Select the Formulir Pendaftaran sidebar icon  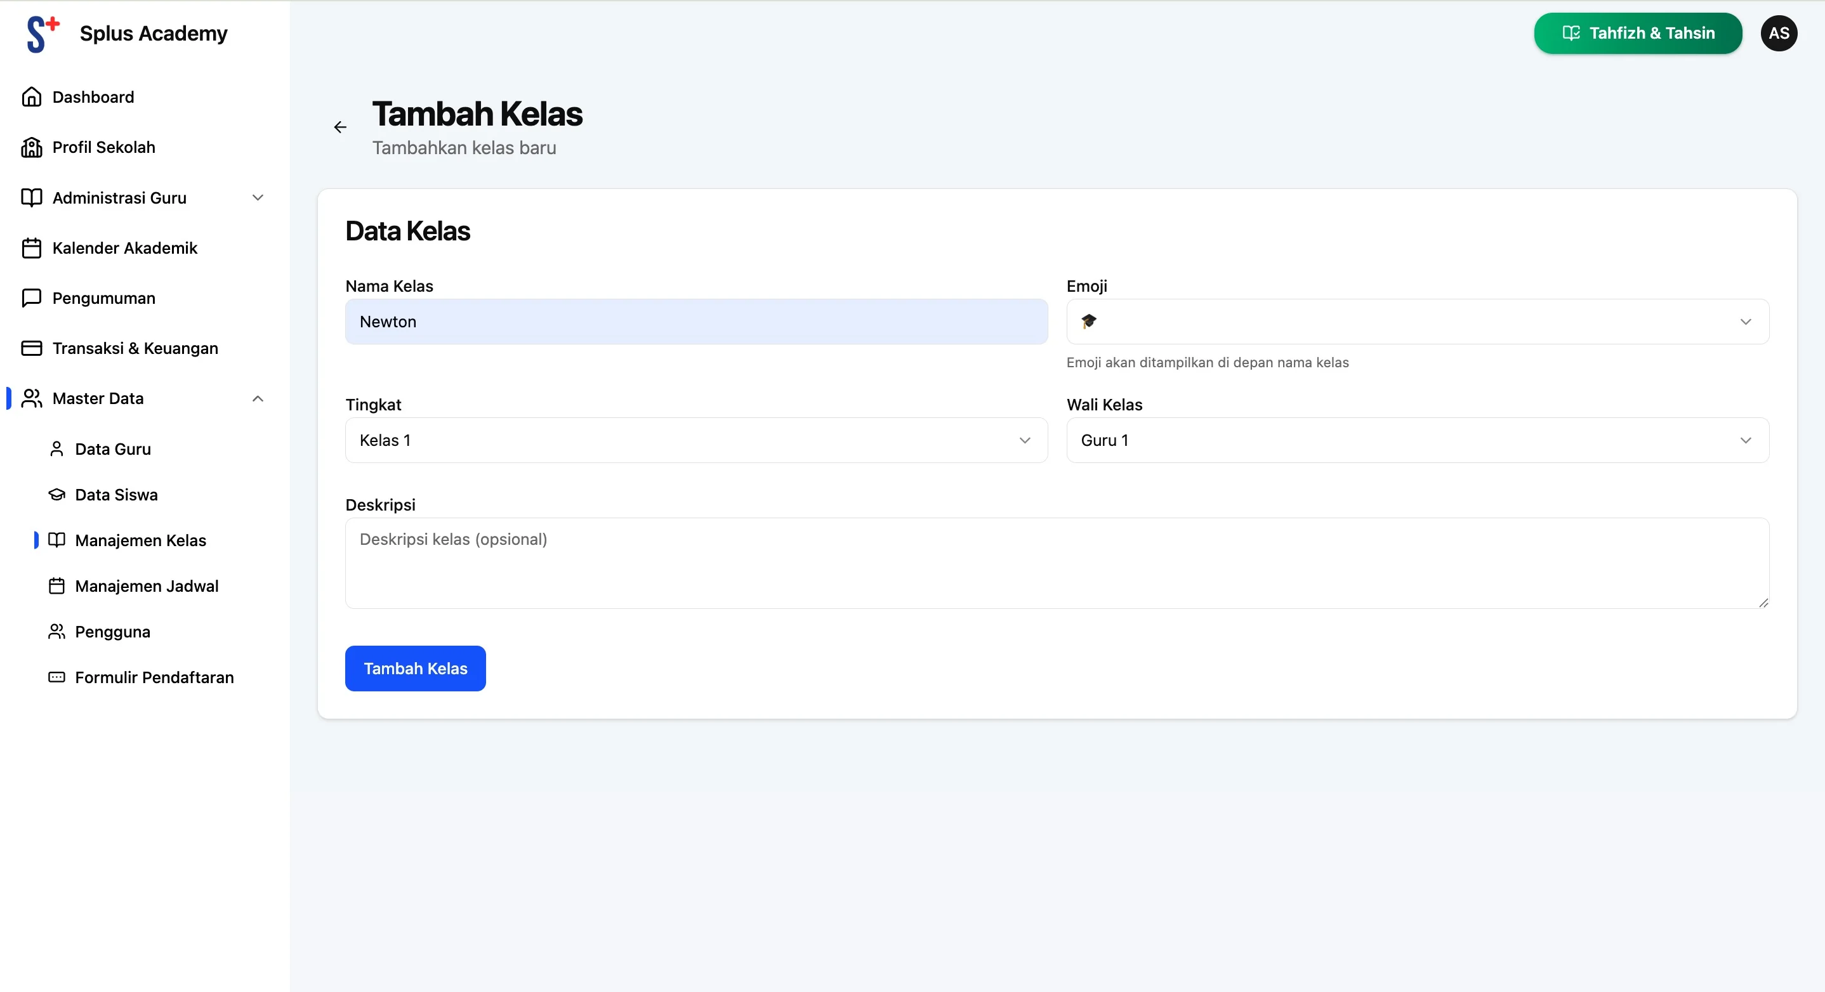tap(56, 677)
